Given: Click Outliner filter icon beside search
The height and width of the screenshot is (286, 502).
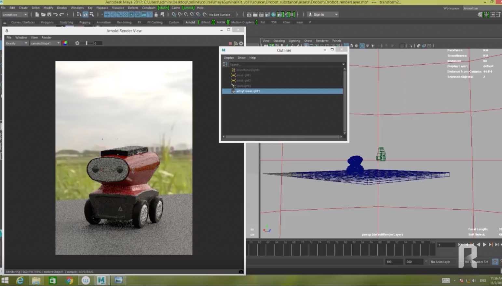Looking at the screenshot, I should [225, 64].
